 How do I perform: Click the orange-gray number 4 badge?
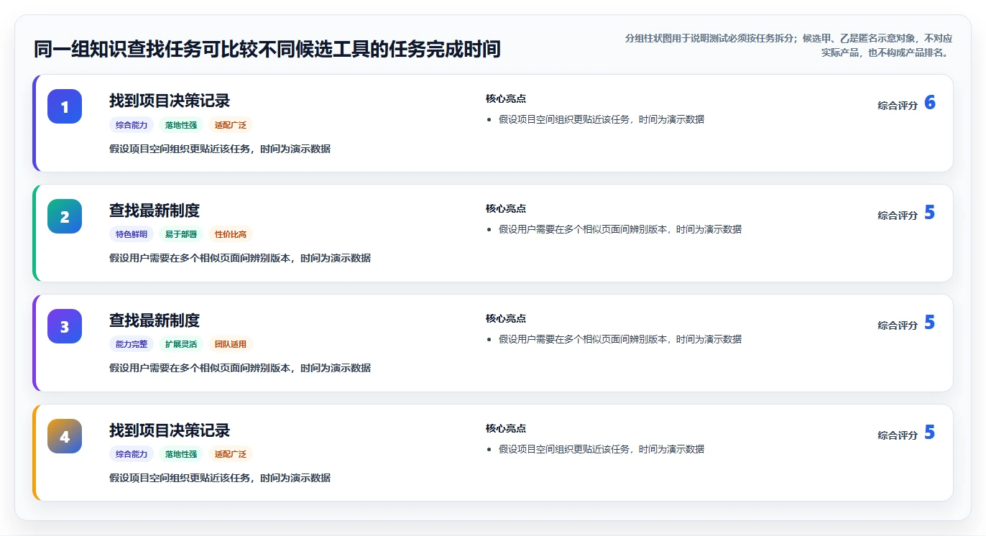coord(65,436)
